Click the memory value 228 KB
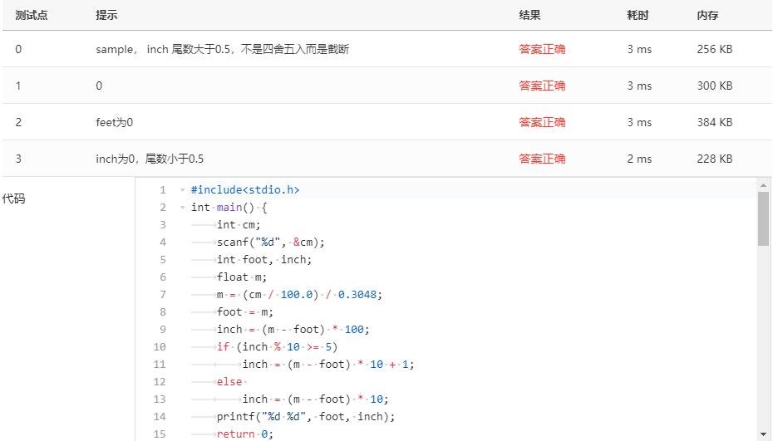Screen dimensions: 773x441 point(715,159)
